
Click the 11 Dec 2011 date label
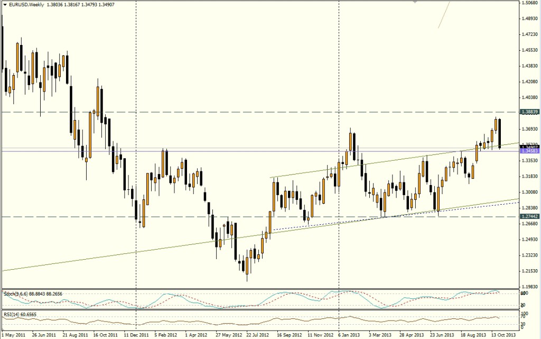coord(136,335)
